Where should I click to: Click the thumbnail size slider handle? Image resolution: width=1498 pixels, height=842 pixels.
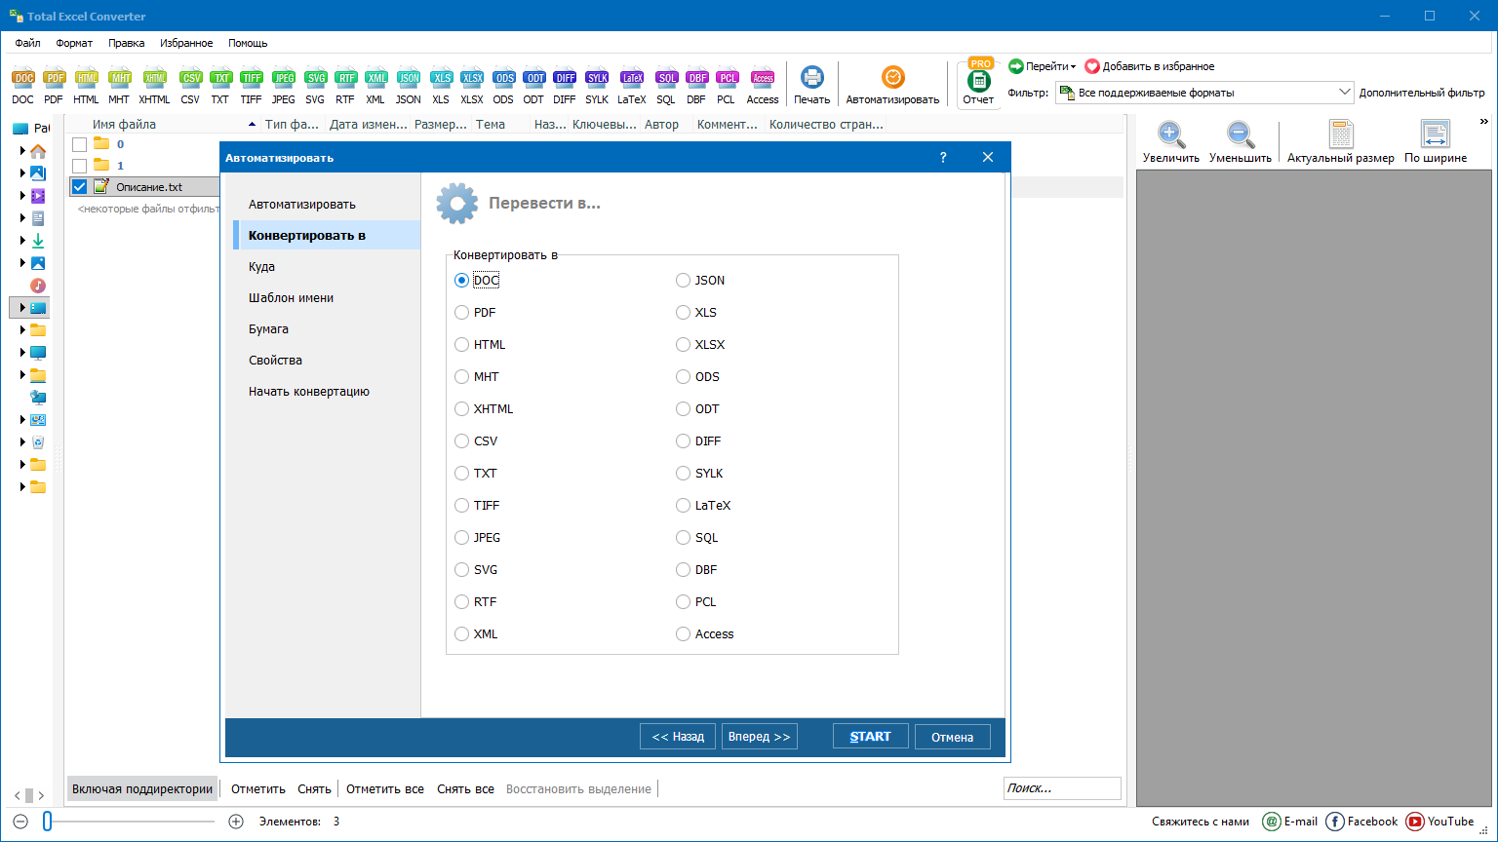[47, 822]
